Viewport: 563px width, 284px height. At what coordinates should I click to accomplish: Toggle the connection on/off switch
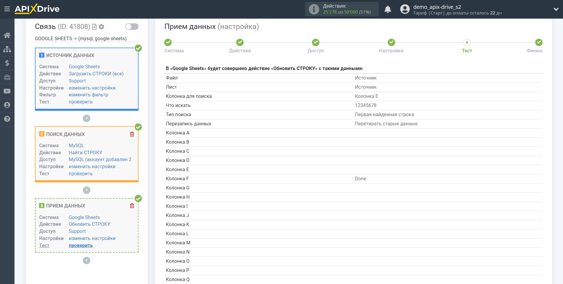click(x=132, y=27)
